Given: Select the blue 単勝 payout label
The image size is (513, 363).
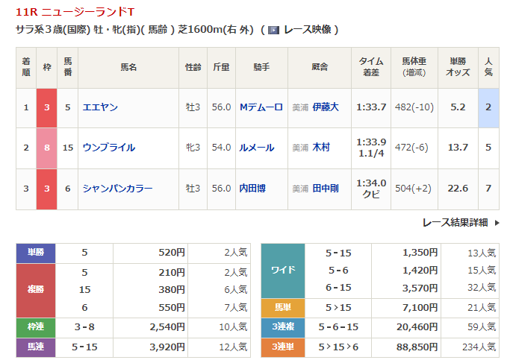Looking at the screenshot, I should [37, 253].
